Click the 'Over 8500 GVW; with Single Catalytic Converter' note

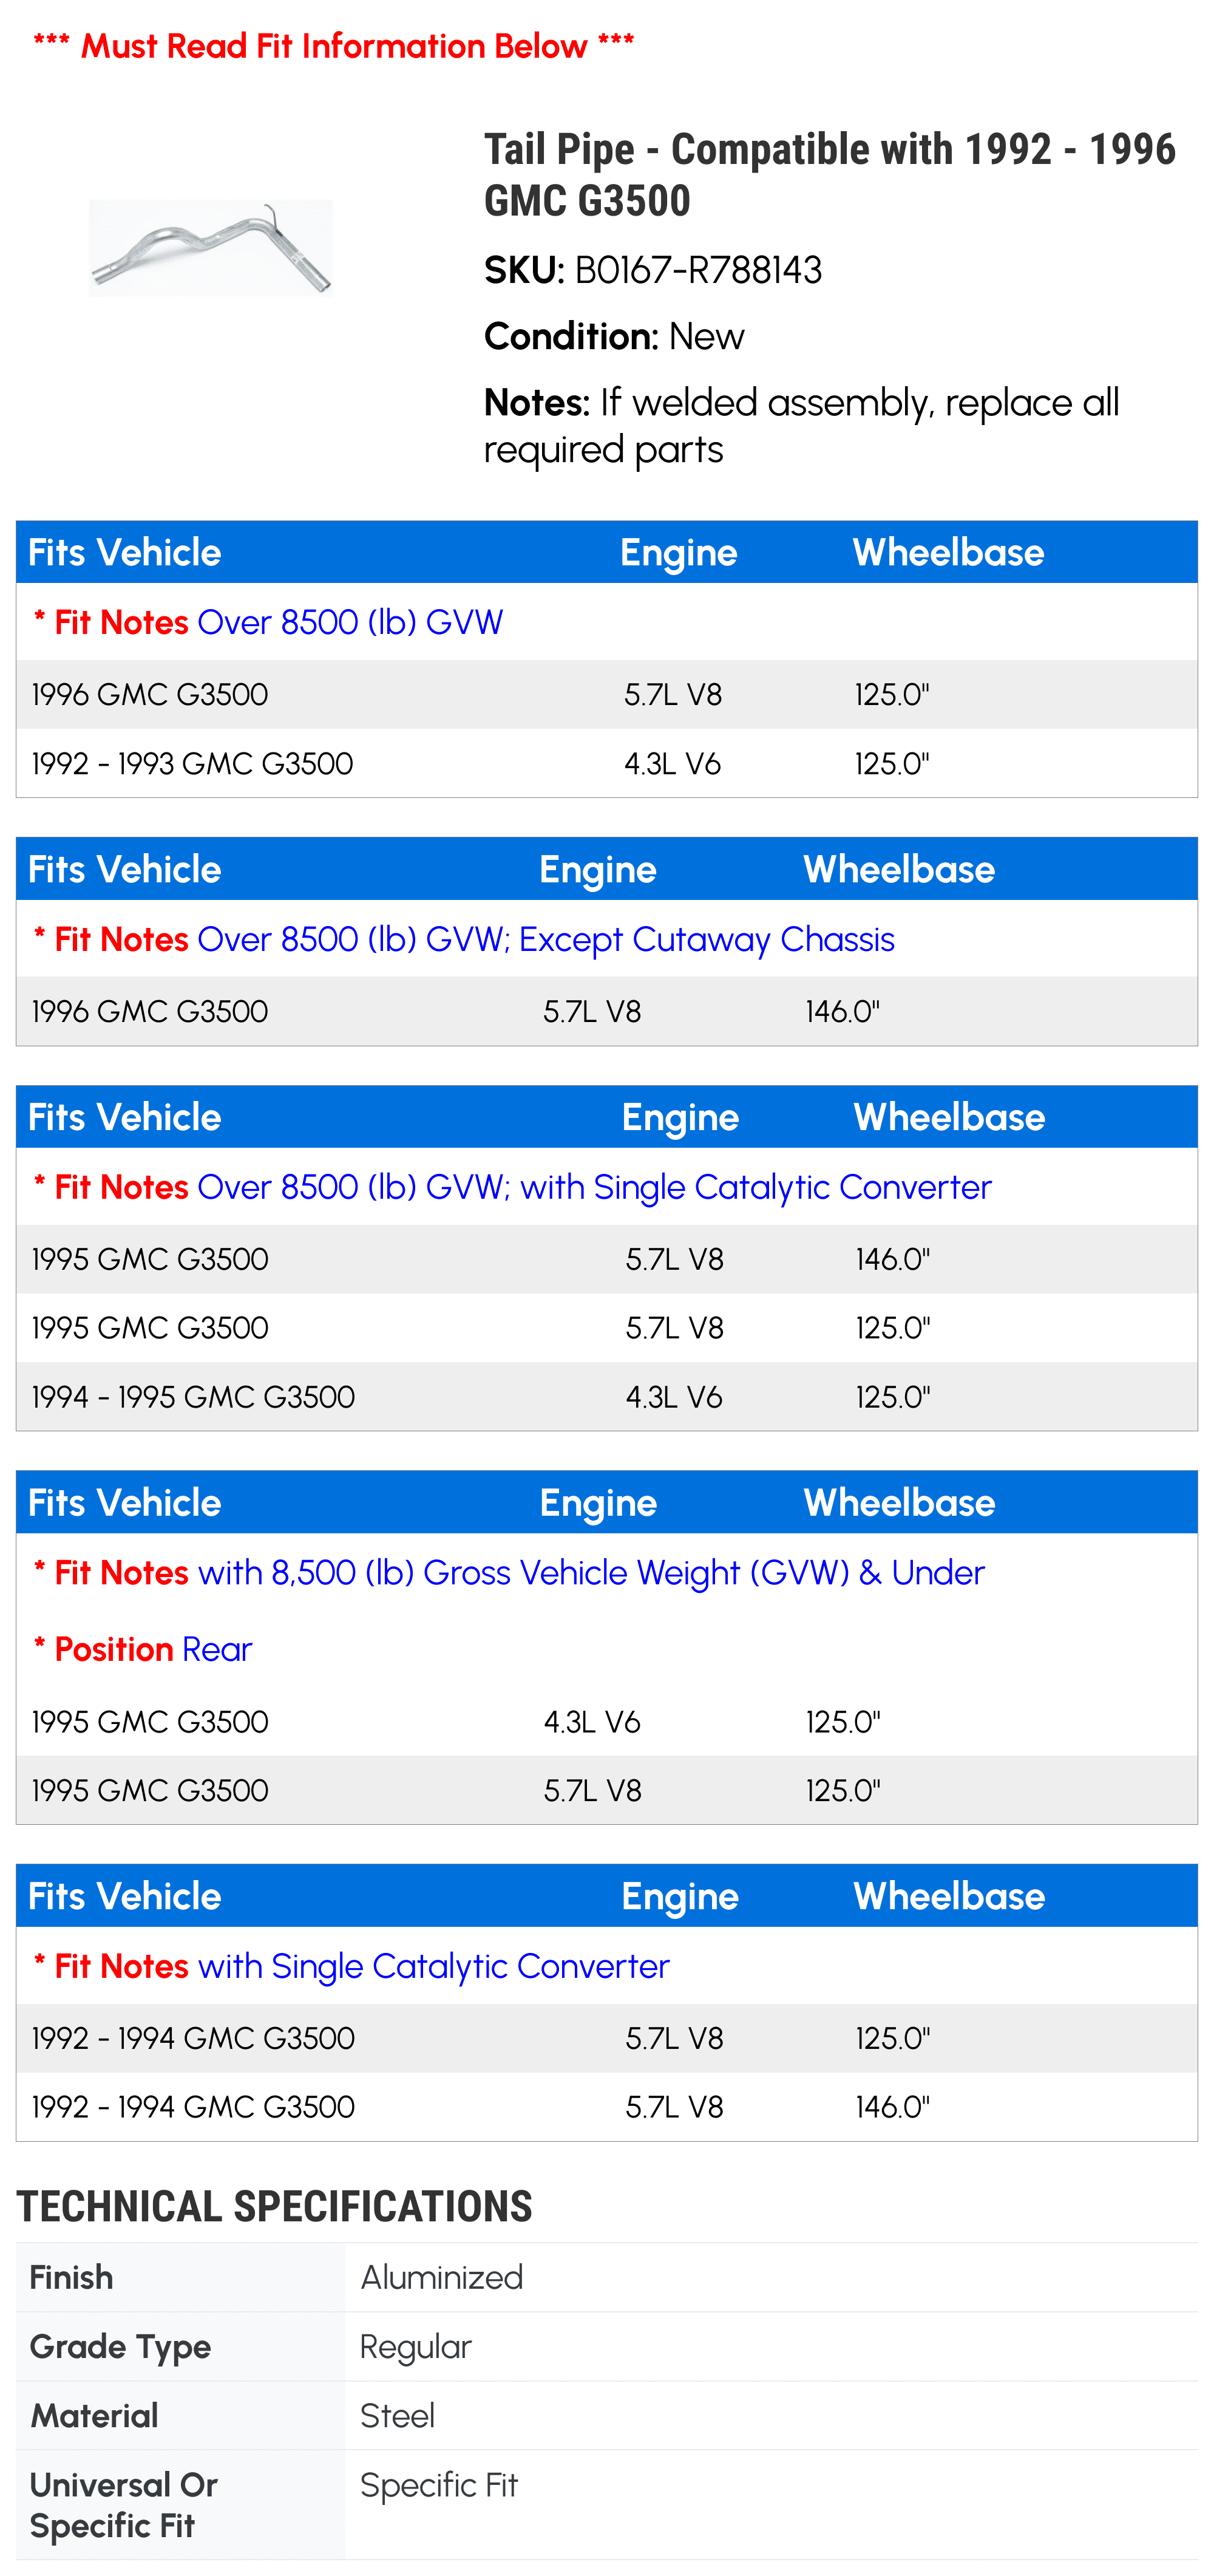coord(594,1187)
